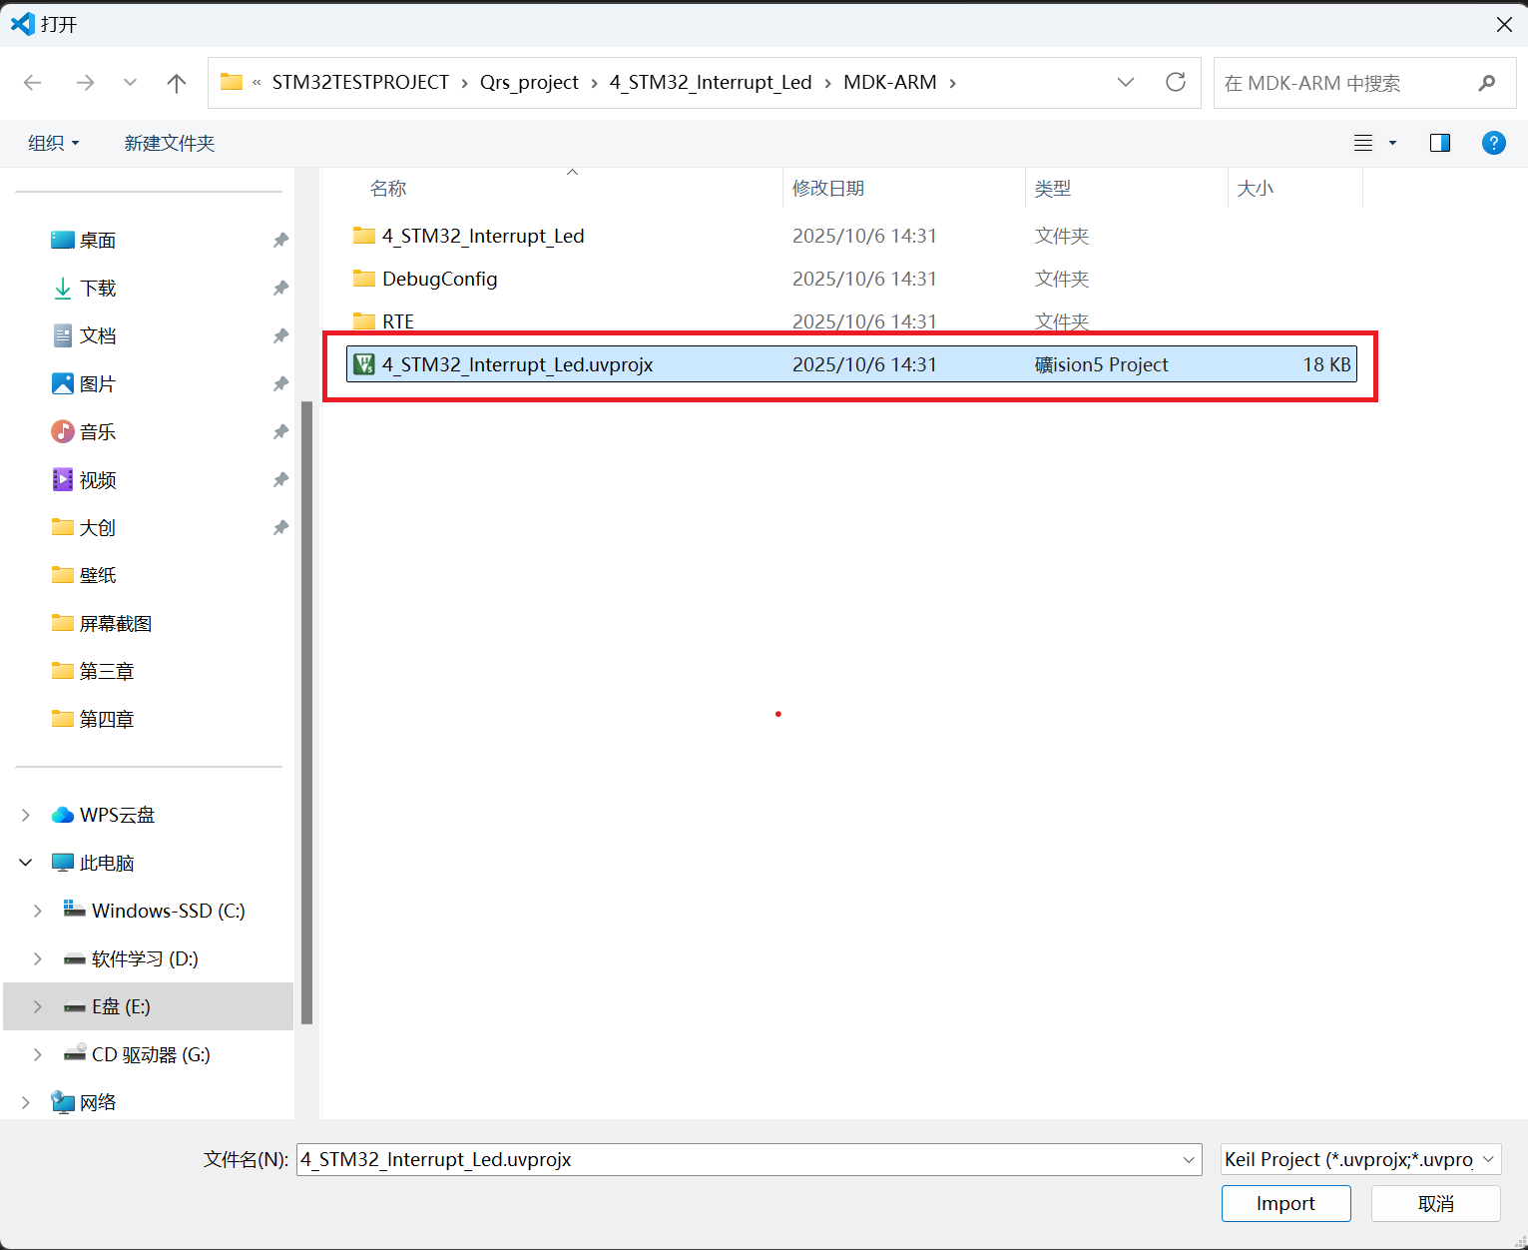Expand the Windows-SSD (C:) drive
1528x1250 pixels.
(38, 911)
